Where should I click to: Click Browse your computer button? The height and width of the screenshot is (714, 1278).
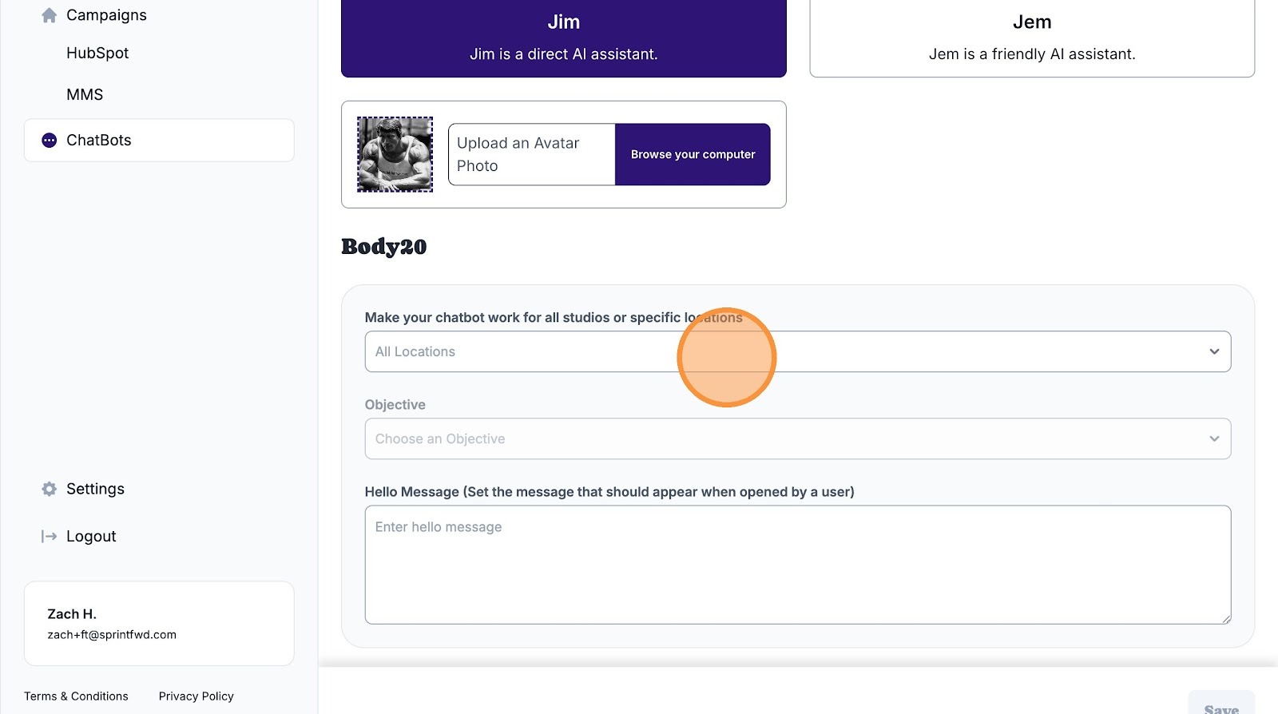693,154
